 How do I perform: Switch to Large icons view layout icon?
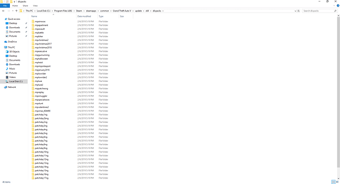[x=338, y=182]
